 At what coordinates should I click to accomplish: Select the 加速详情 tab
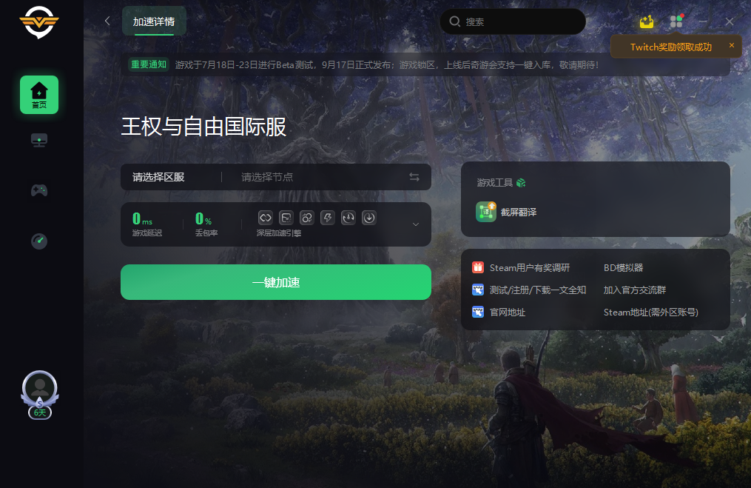point(154,21)
